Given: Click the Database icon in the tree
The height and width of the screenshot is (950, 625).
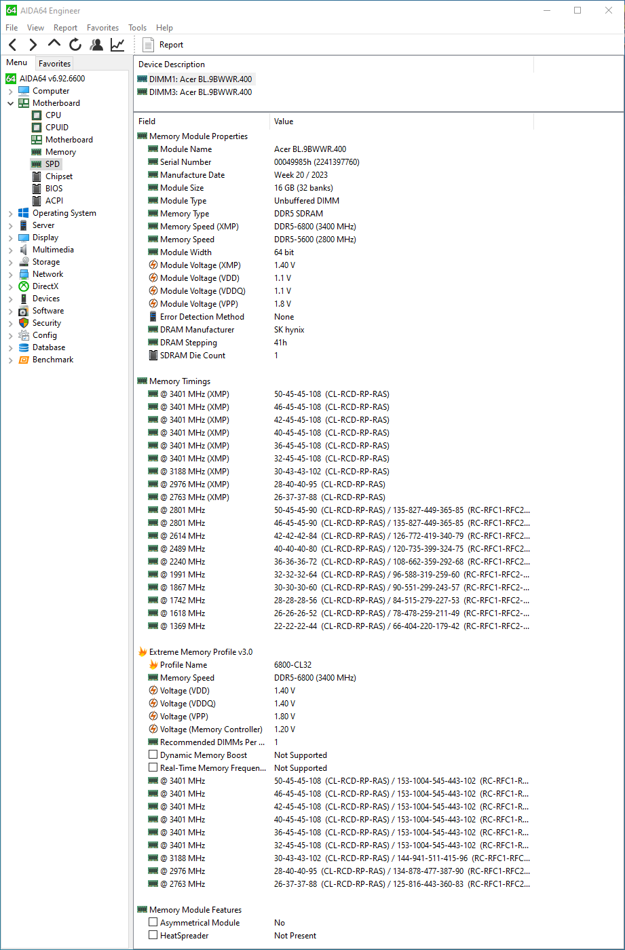Looking at the screenshot, I should tap(24, 347).
